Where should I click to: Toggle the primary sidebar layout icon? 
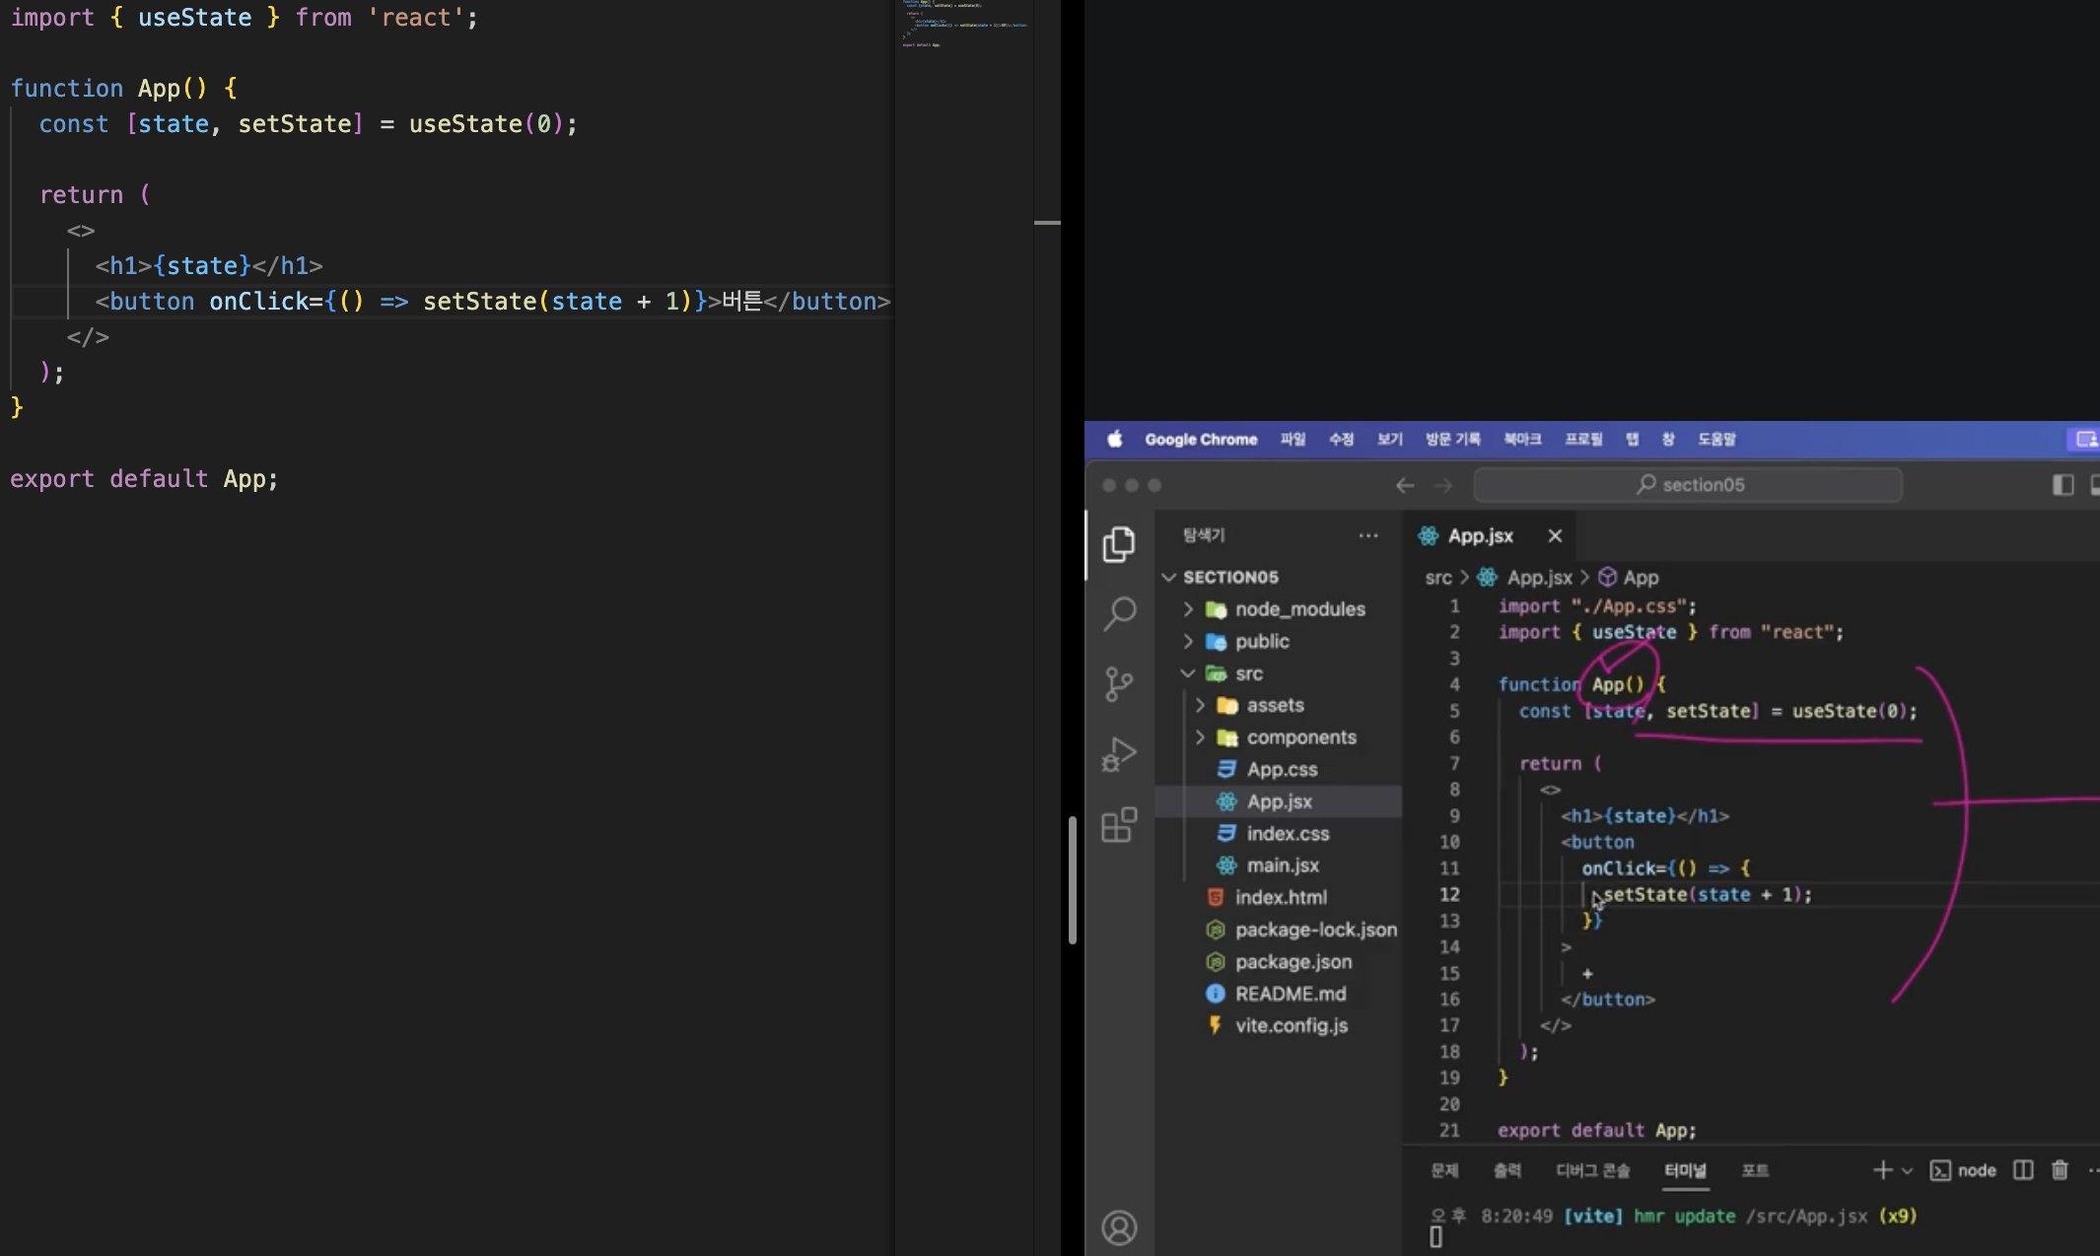(2063, 485)
